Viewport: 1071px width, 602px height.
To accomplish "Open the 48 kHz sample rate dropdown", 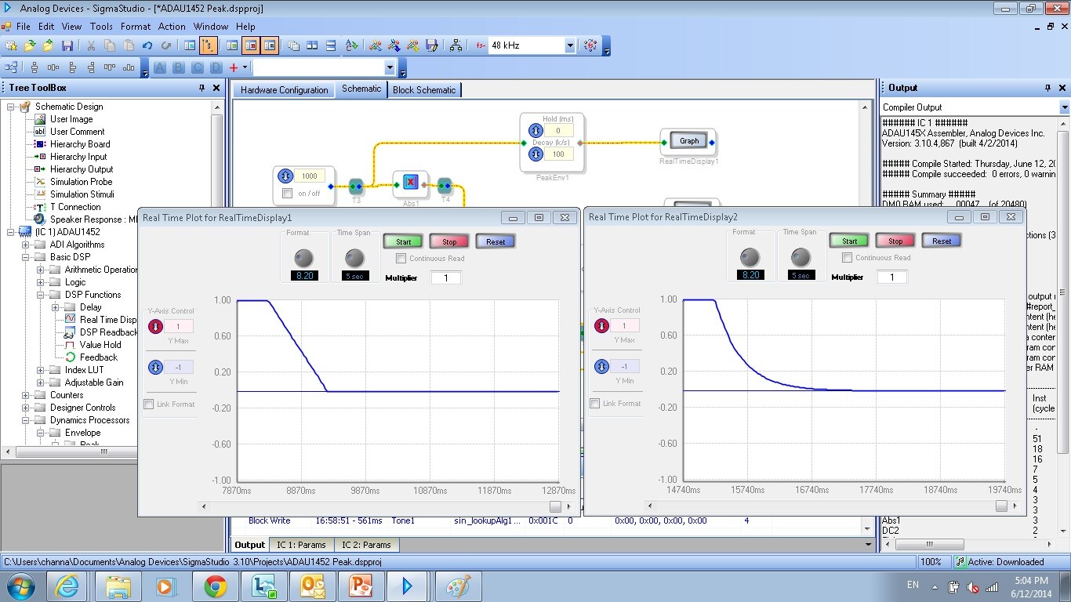I will coord(570,45).
